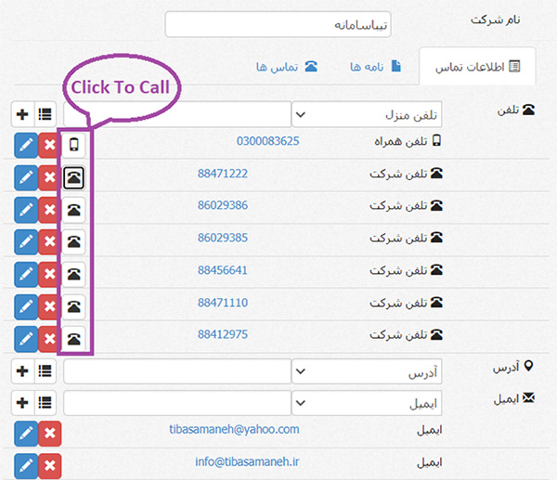Delete phone number 86029385 with red X
557x480 pixels.
tap(50, 242)
